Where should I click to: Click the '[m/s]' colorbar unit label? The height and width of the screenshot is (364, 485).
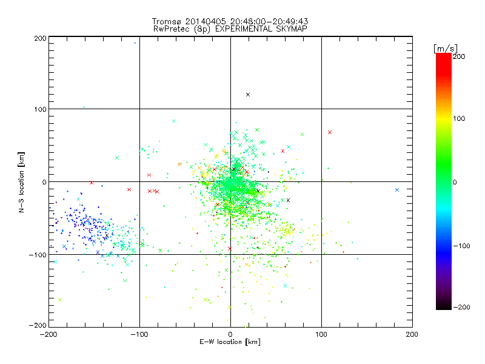[446, 49]
